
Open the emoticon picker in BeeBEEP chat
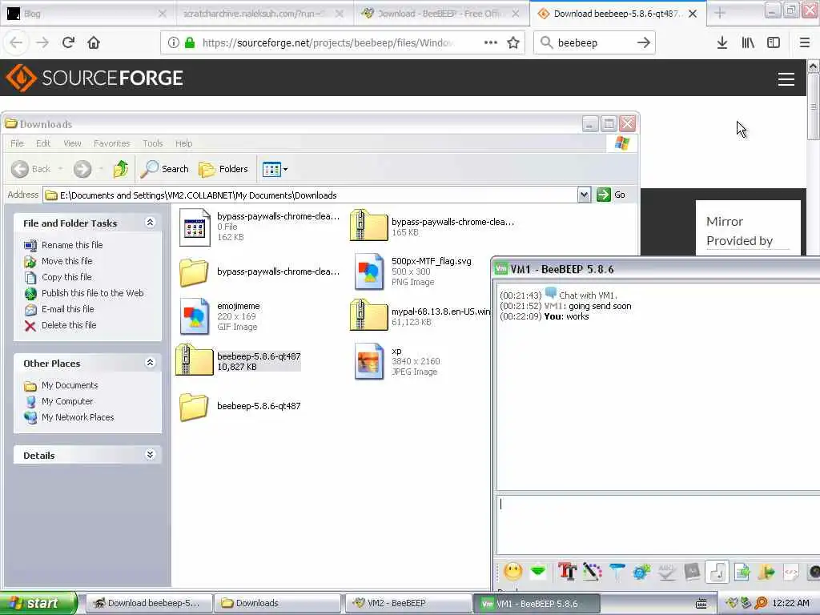coord(513,572)
